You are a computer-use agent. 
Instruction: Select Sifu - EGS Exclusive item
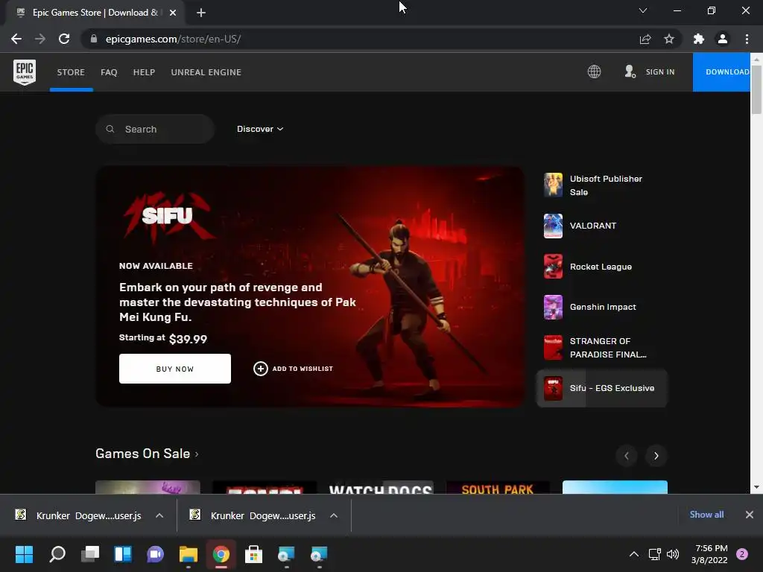601,388
